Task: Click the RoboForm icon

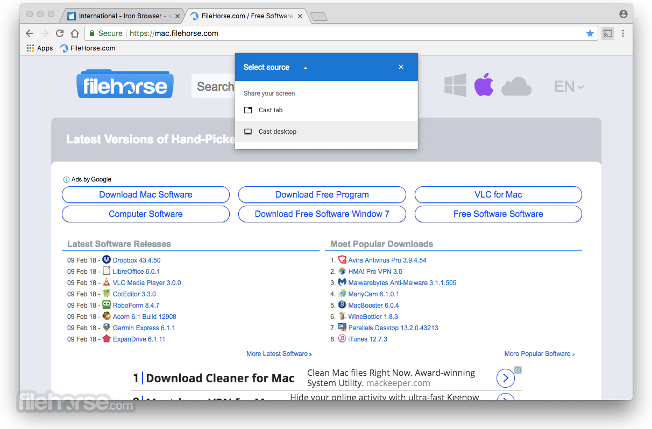Action: pos(107,305)
